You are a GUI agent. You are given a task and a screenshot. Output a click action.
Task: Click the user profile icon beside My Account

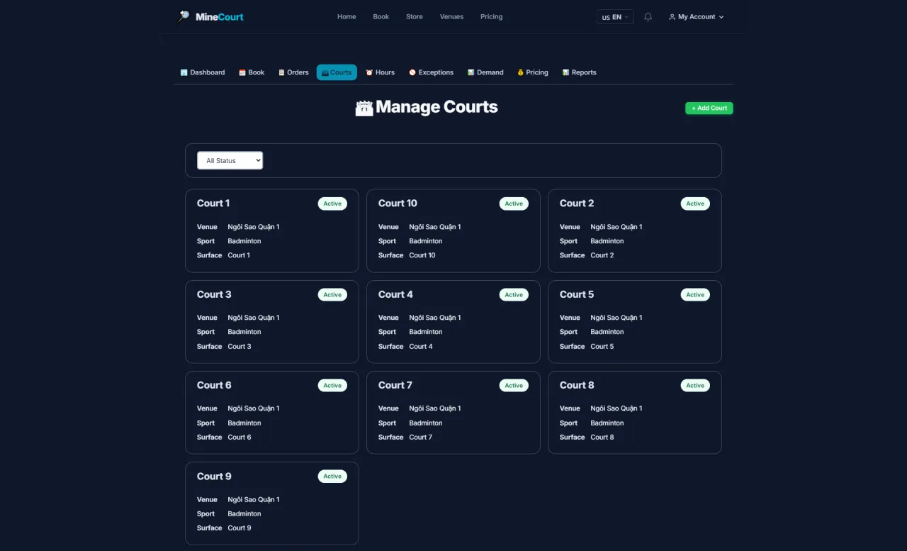pos(672,17)
